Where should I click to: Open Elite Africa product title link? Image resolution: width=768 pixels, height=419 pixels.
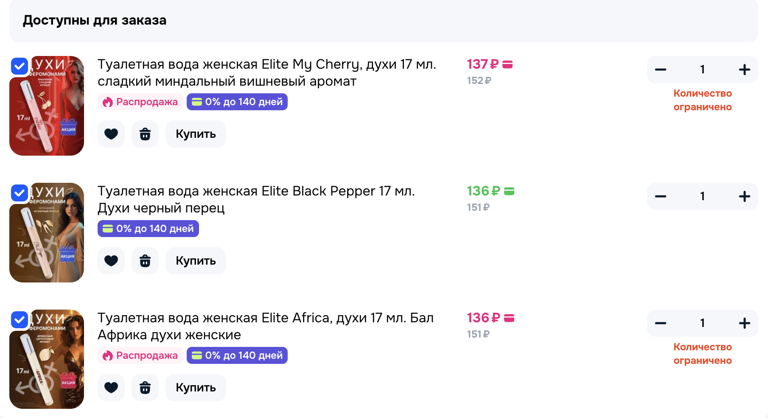(266, 326)
